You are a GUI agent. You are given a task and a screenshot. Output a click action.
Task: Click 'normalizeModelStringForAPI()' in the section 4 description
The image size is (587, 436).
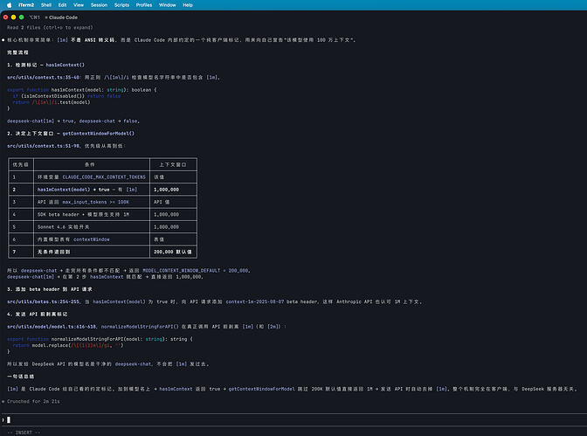coord(140,327)
